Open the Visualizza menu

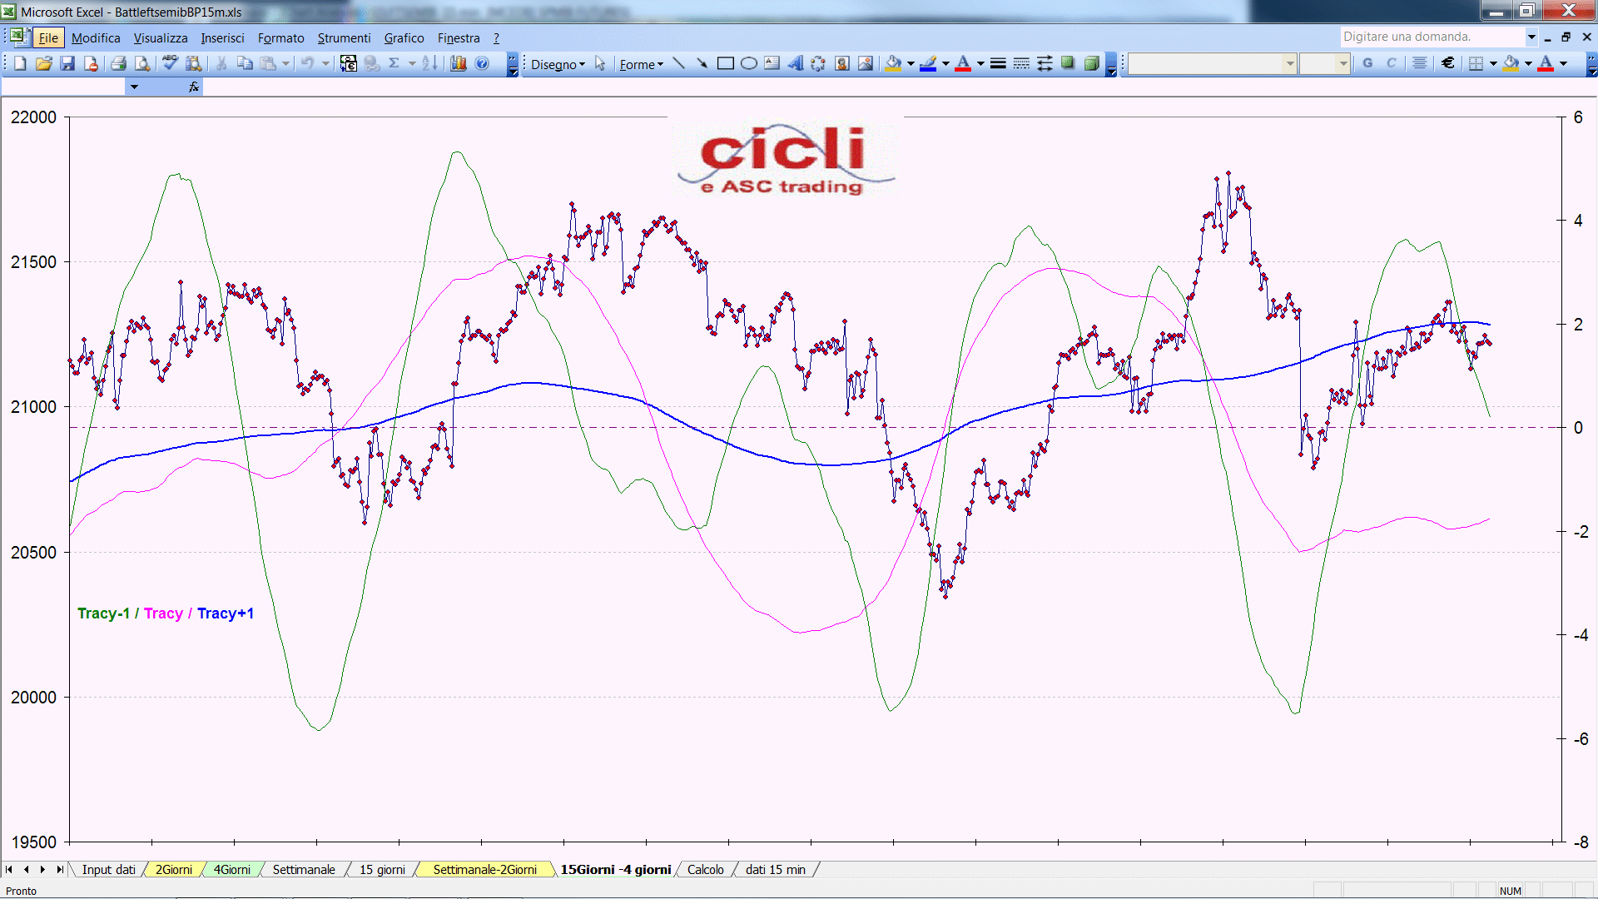161,37
